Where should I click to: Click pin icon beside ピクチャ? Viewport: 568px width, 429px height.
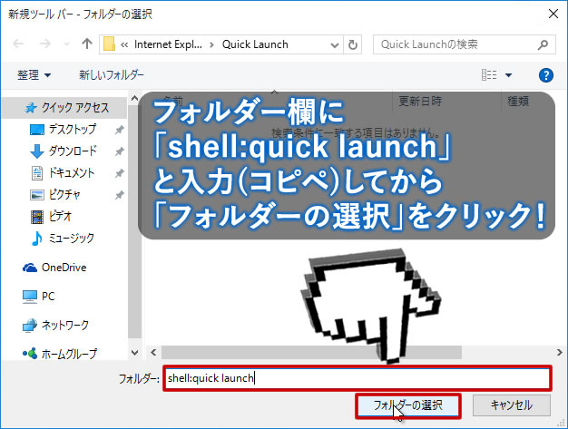[x=119, y=195]
